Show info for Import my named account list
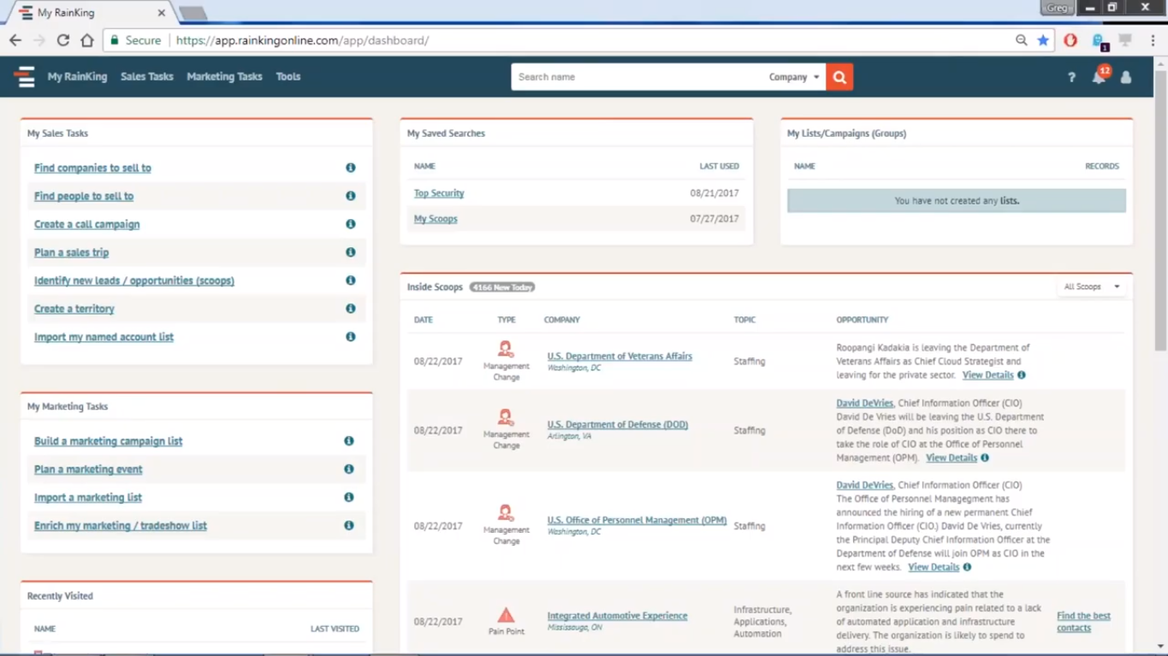This screenshot has width=1168, height=656. click(x=351, y=337)
